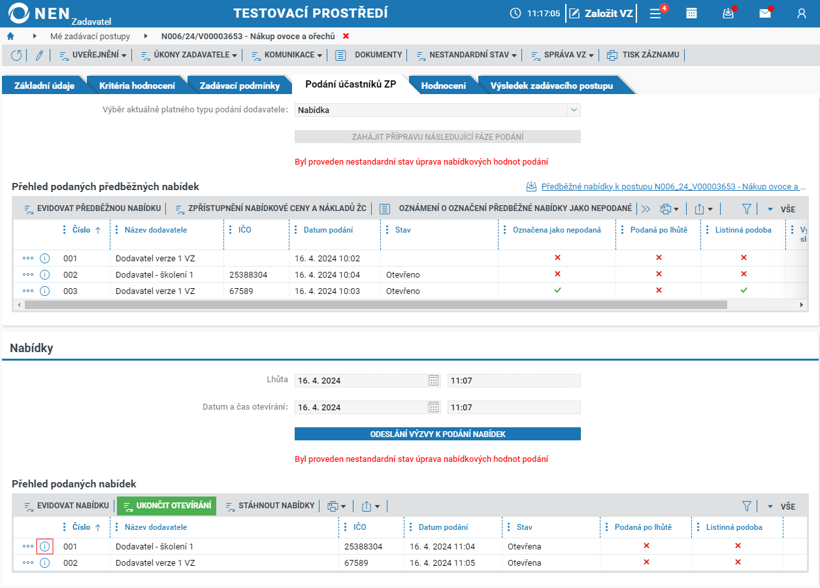Viewport: 820px width, 588px height.
Task: Open info for preliminary offer 001
Action: [x=44, y=258]
